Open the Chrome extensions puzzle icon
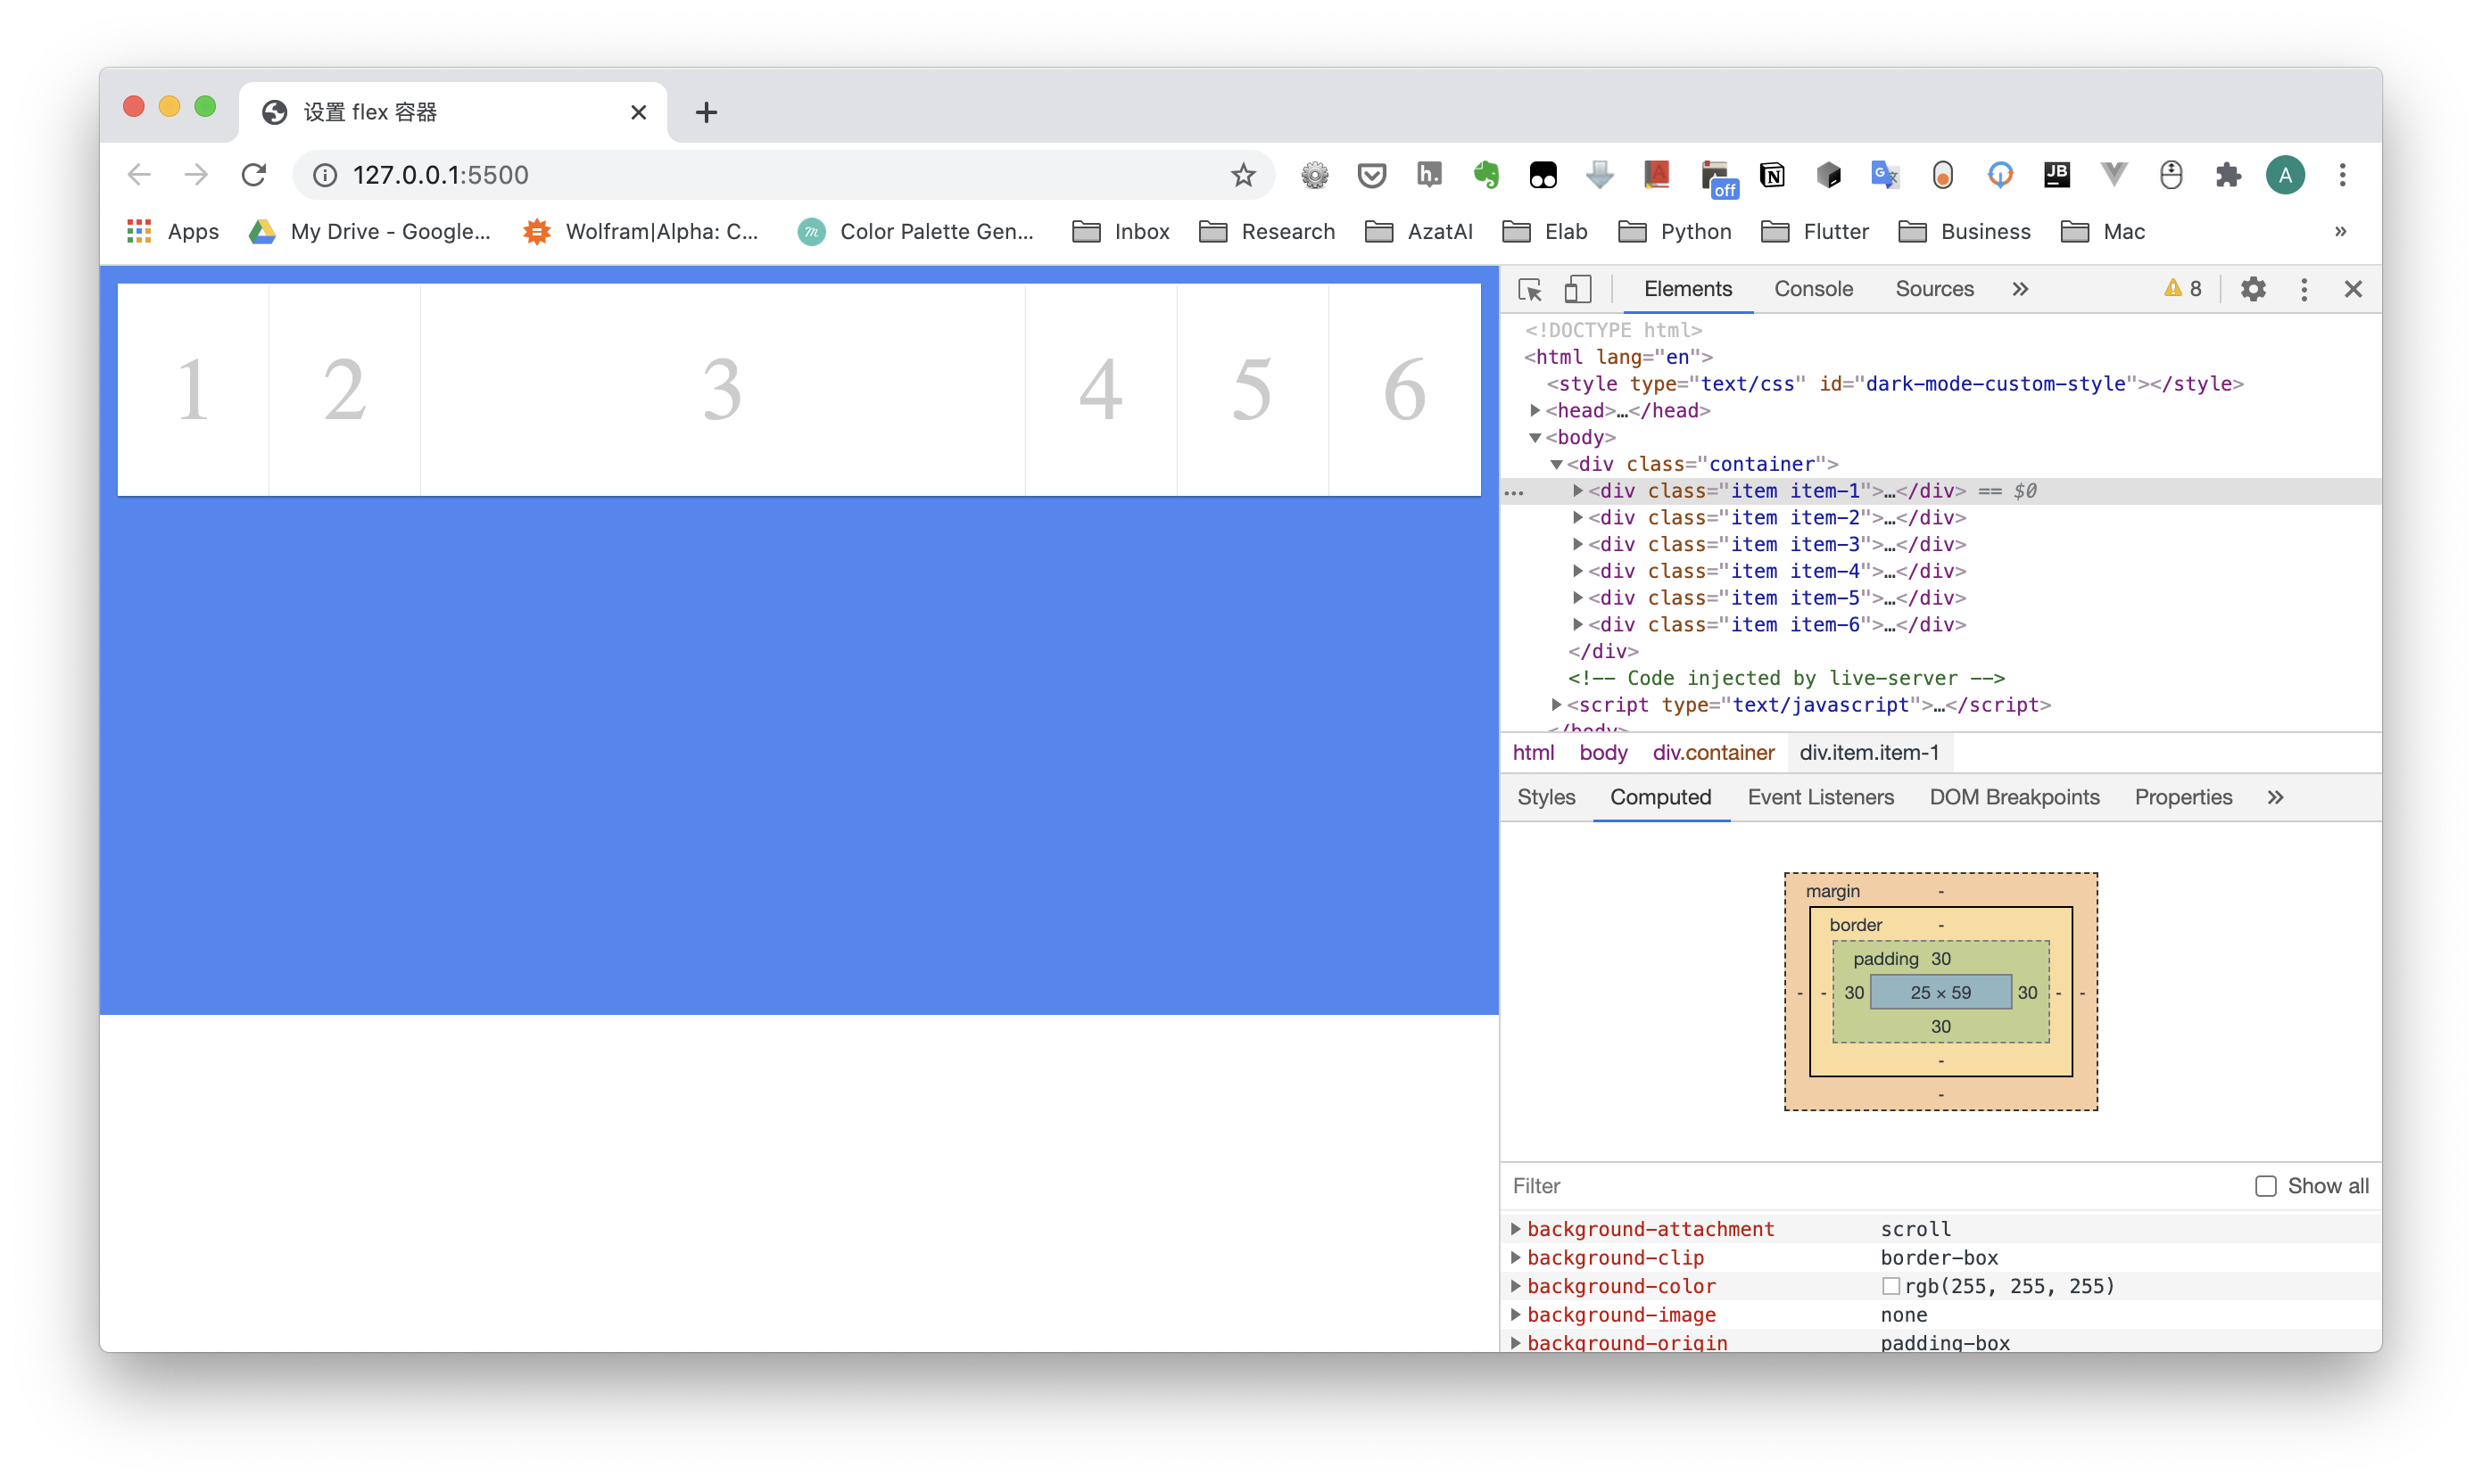Screen dimensions: 2482x1484 (2228, 175)
